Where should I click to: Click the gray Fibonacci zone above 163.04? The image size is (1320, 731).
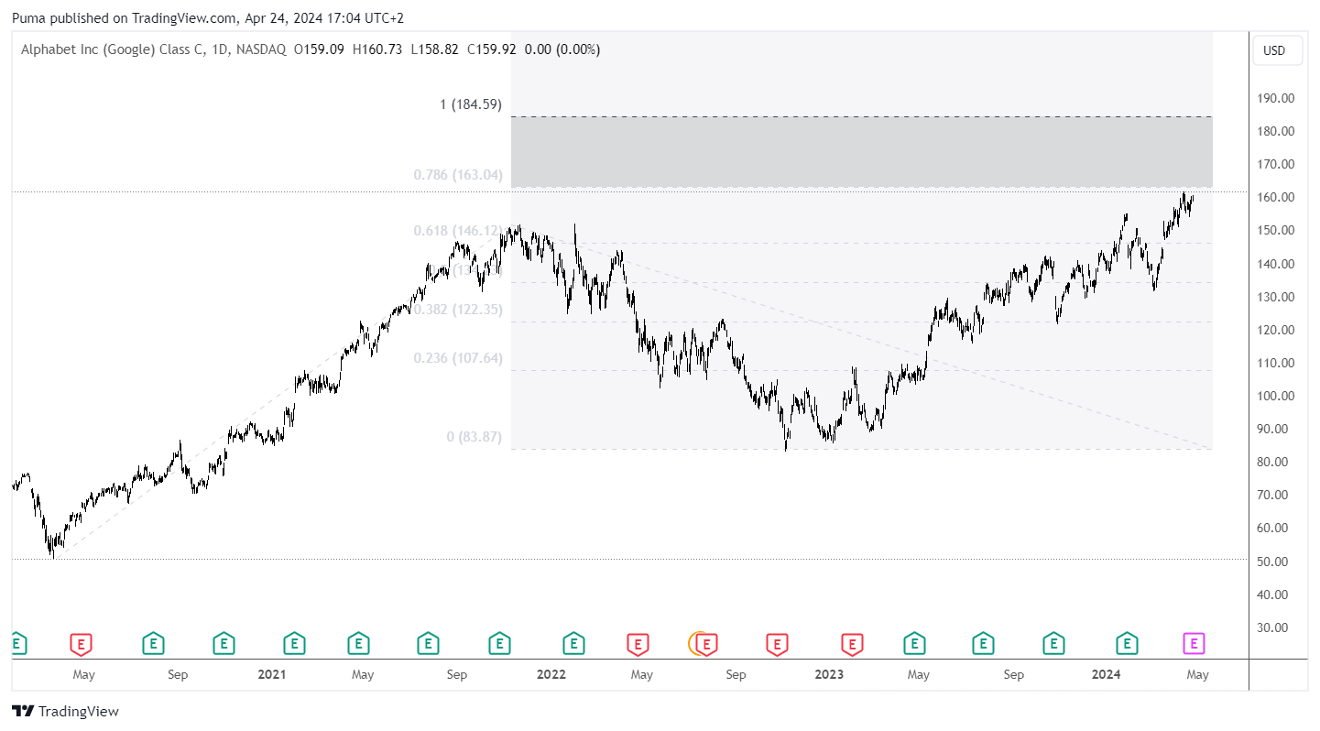[861, 151]
